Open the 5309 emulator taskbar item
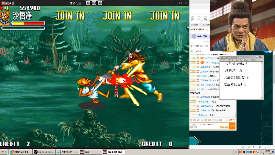The image size is (275, 155). [90, 152]
